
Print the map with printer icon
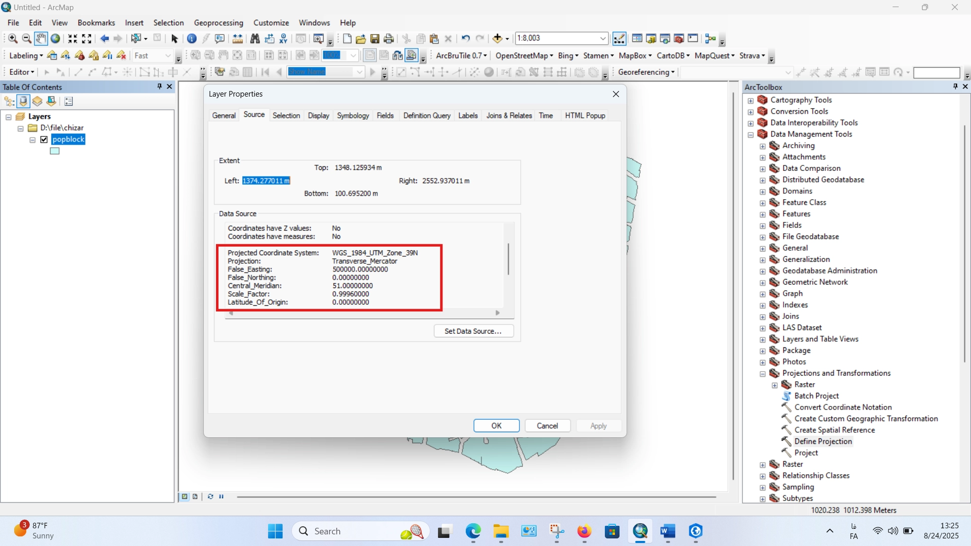point(389,38)
